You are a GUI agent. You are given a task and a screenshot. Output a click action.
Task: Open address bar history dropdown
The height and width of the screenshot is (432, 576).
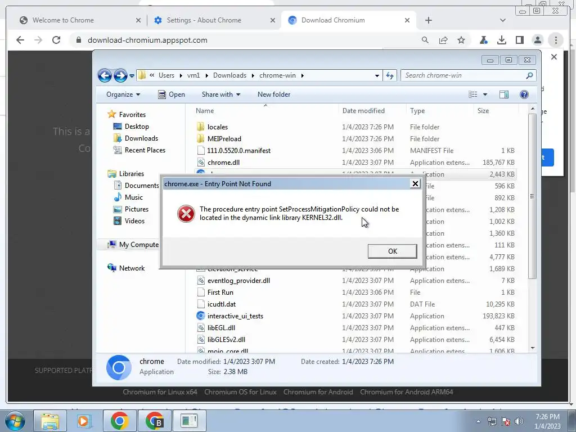tap(377, 76)
